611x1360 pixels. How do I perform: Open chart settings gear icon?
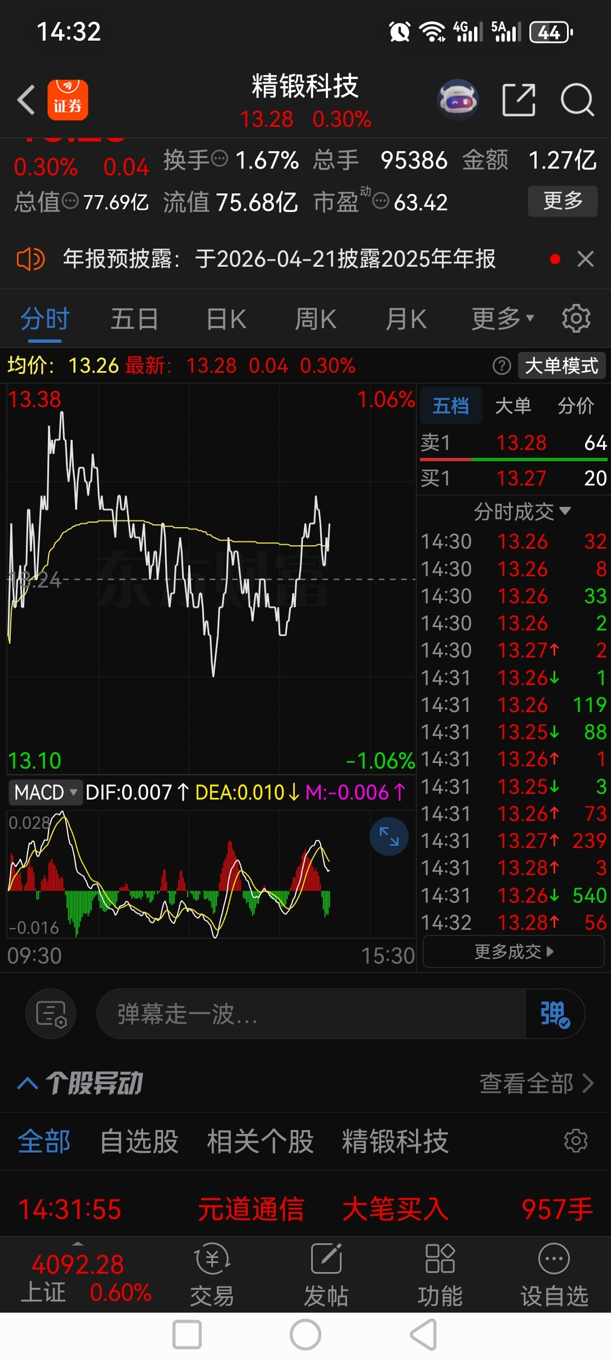pos(576,319)
